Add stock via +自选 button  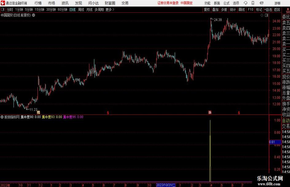coord(268,10)
